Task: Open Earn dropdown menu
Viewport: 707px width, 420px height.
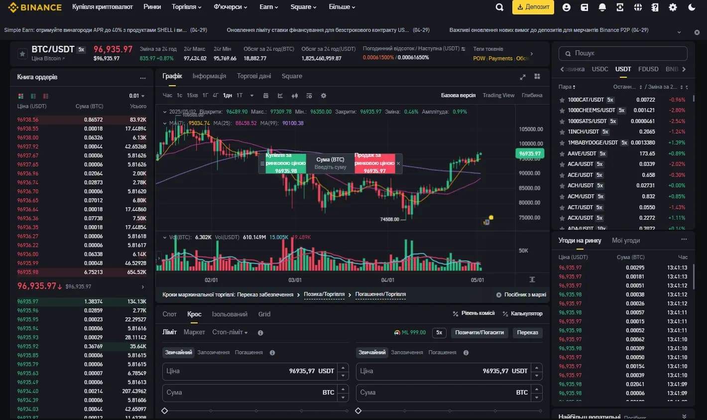Action: pyautogui.click(x=269, y=7)
